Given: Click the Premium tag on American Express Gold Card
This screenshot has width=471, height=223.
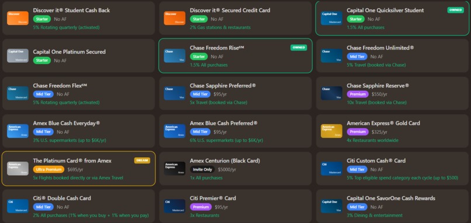Looking at the screenshot, I should pyautogui.click(x=358, y=132).
